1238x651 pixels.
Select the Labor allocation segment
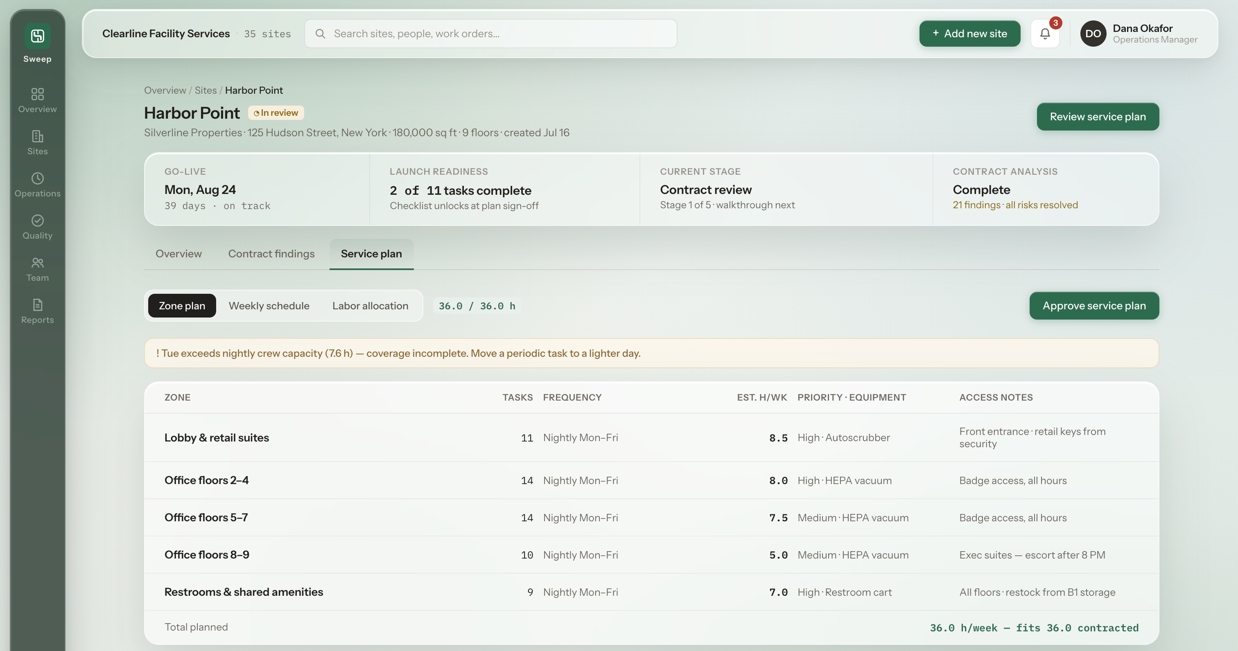370,306
